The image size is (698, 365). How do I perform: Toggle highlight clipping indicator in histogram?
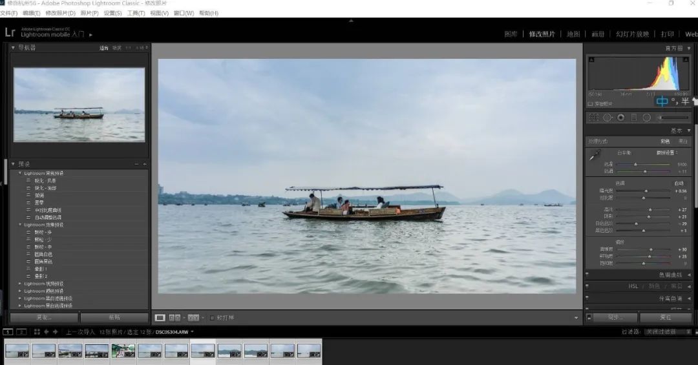pyautogui.click(x=686, y=59)
